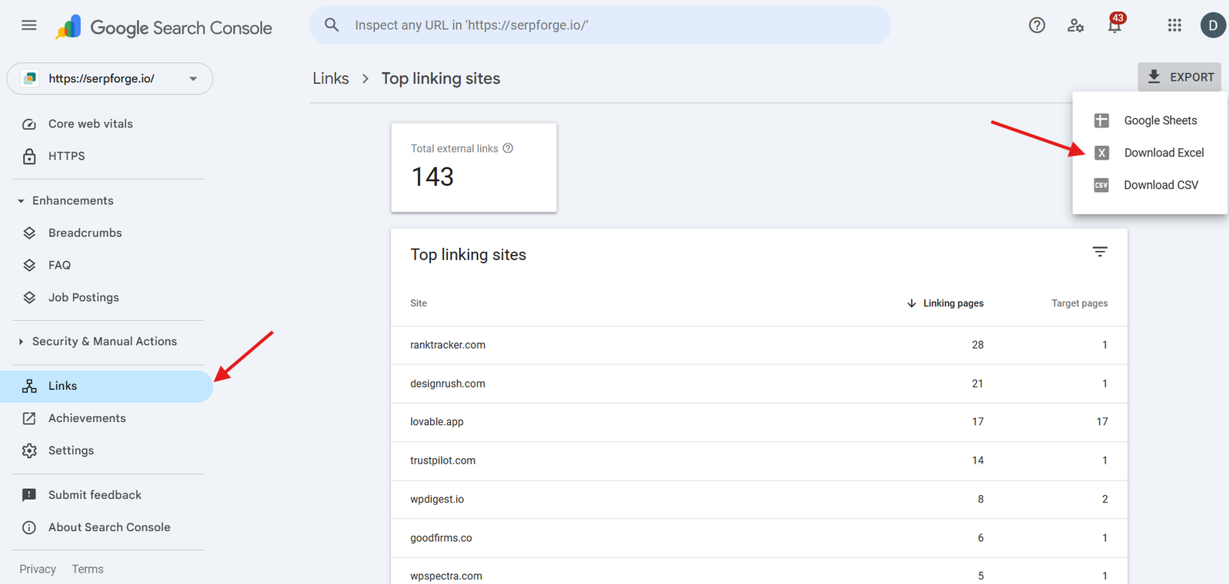
Task: Click the Top linking sites breadcrumb title
Action: [x=441, y=78]
